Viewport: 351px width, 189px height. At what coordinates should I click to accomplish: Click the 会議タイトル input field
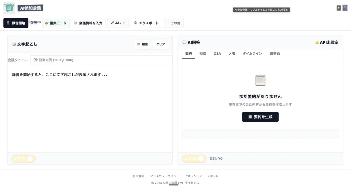(x=101, y=60)
